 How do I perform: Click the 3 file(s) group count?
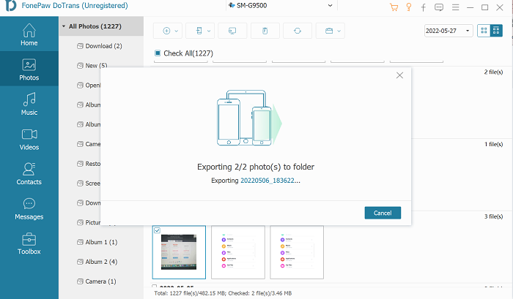coord(493,216)
